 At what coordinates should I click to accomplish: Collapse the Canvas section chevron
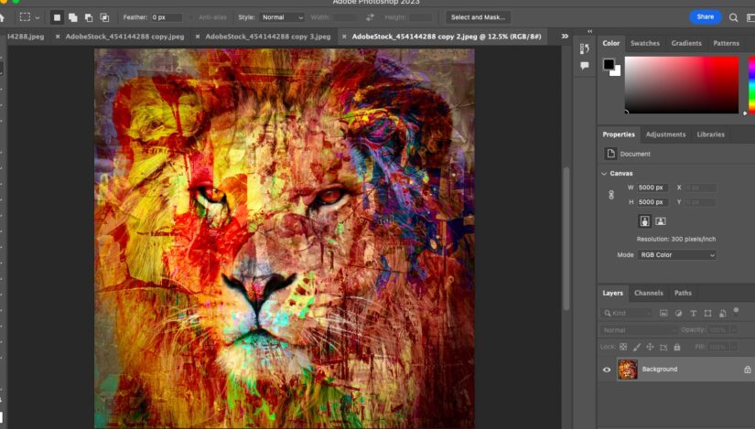coord(604,173)
